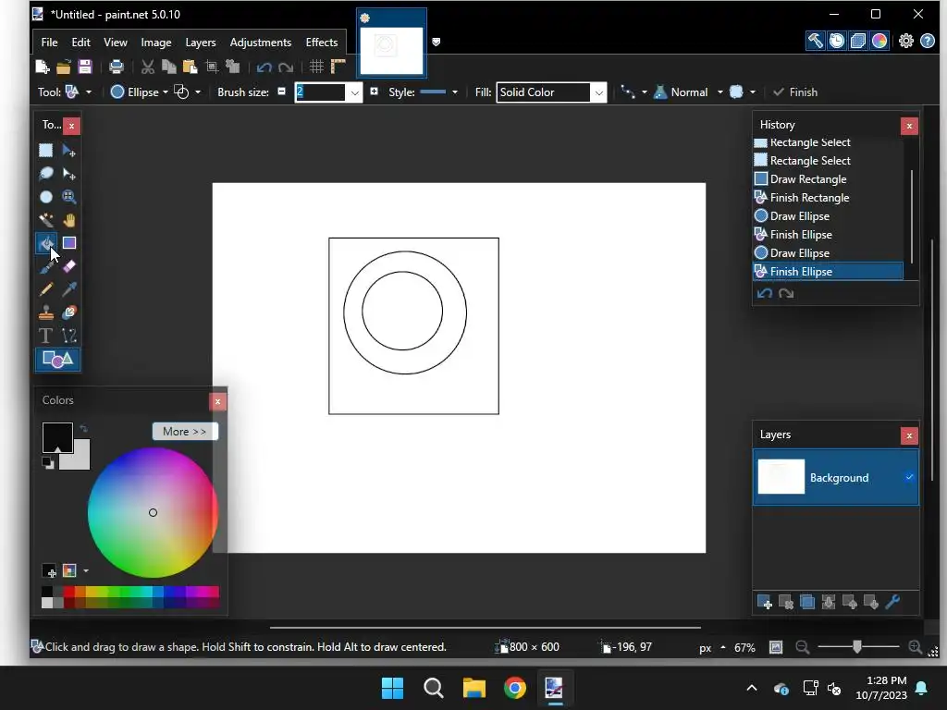
Task: Select the Magic Wand tool
Action: click(46, 220)
